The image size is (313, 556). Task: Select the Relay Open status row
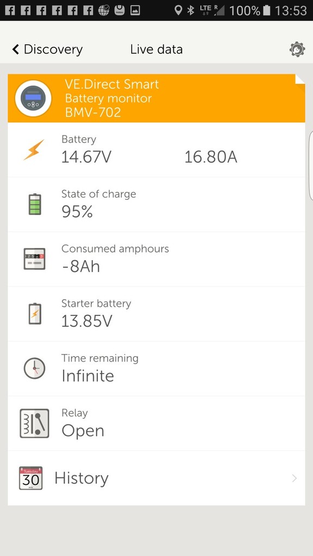(156, 424)
